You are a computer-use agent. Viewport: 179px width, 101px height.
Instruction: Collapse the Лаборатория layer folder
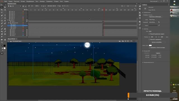pyautogui.click(x=9, y=23)
